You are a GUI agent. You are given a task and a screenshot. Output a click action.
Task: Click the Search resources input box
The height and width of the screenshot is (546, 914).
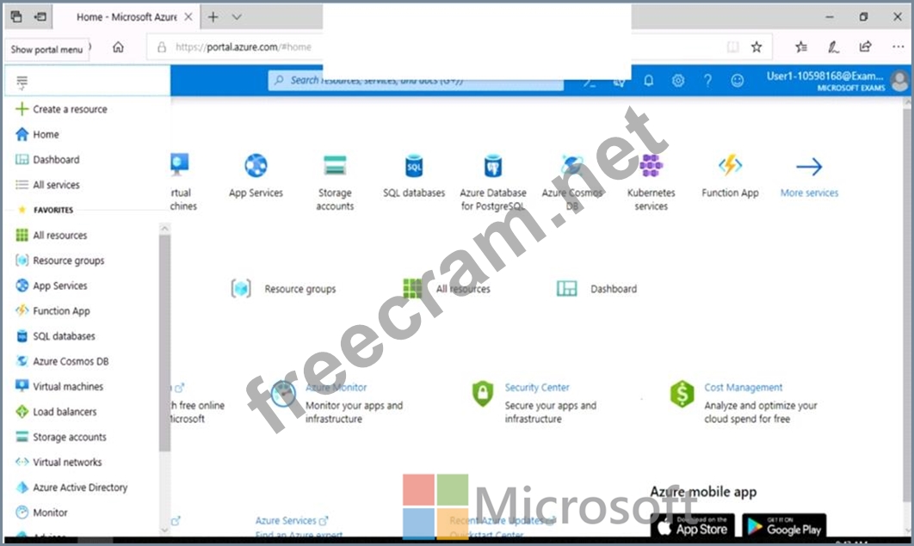(x=416, y=80)
